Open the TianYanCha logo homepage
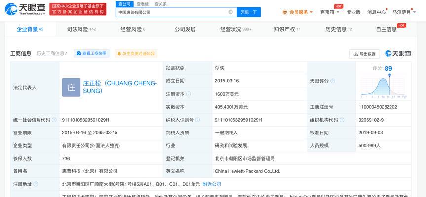 26,9
